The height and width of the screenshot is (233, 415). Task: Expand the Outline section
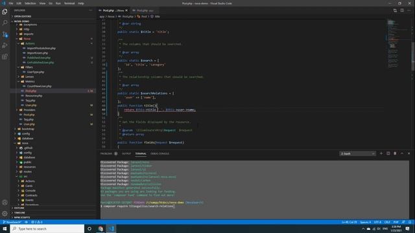(x=19, y=208)
